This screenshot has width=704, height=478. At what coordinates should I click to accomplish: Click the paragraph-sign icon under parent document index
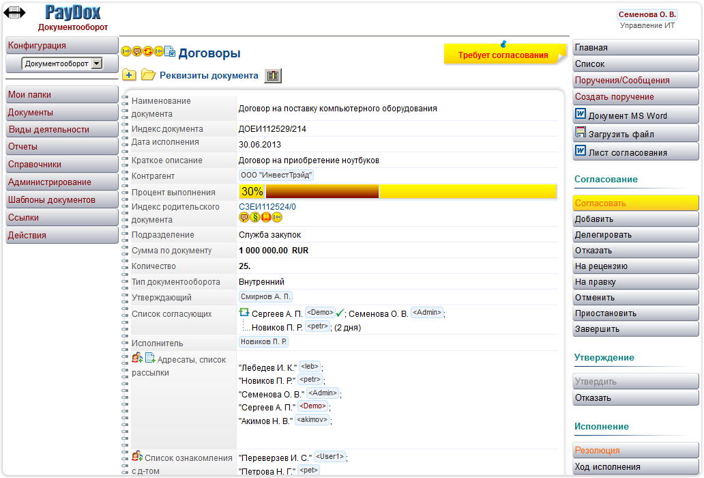(255, 217)
